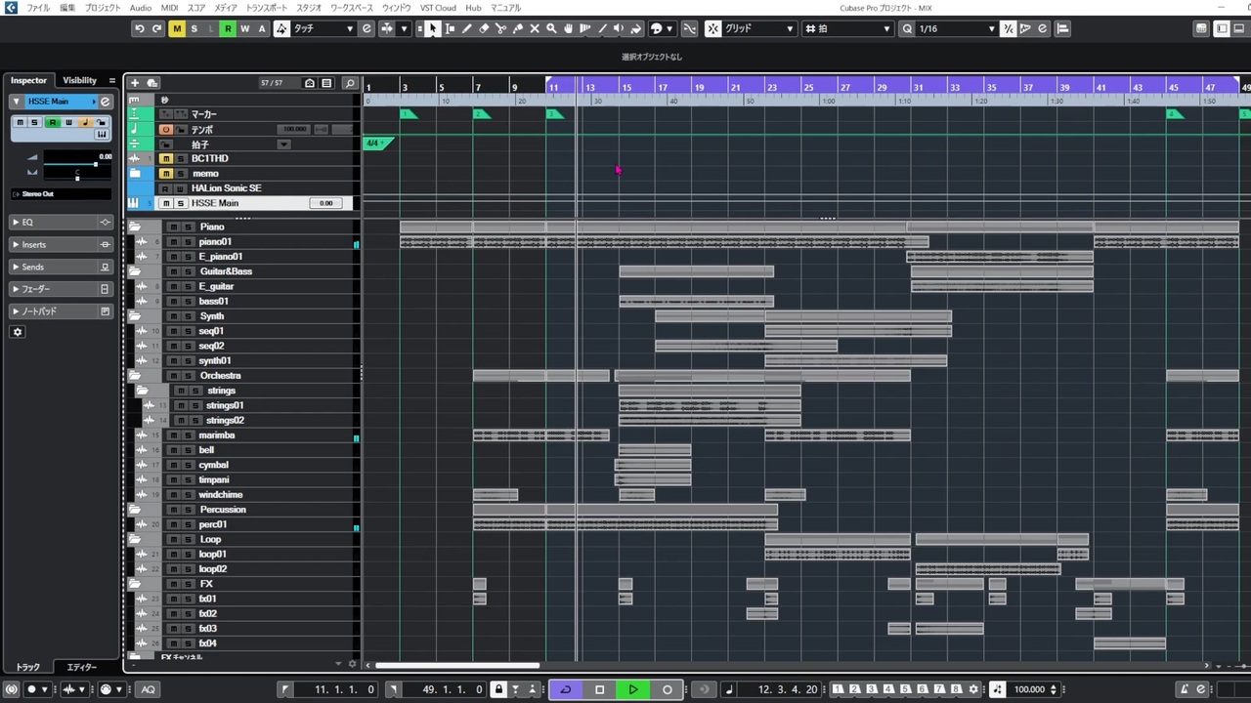Select the Time Warp tool
Screen dimensions: 1251x703
(x=585, y=29)
